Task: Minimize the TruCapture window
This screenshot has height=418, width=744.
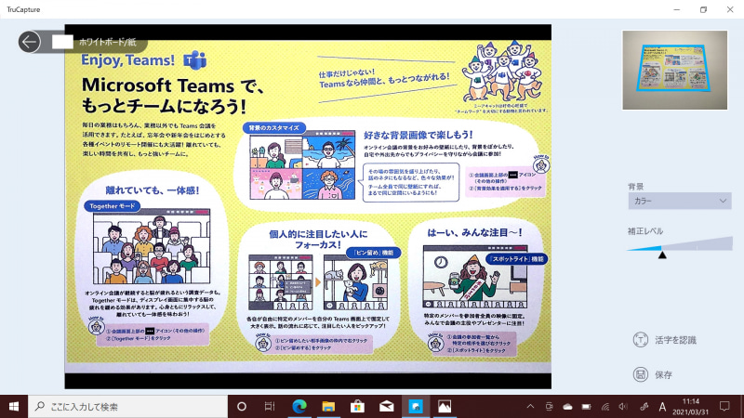Action: point(677,9)
